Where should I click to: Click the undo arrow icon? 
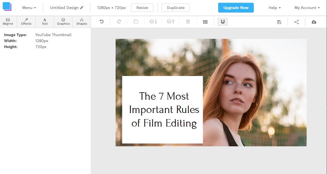tap(102, 22)
